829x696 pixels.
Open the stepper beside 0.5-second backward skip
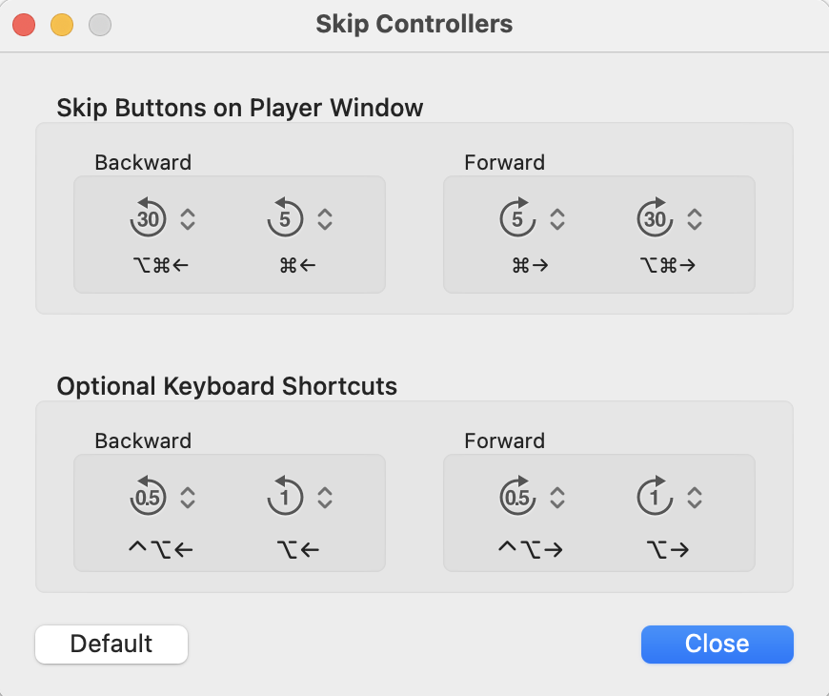click(x=188, y=497)
